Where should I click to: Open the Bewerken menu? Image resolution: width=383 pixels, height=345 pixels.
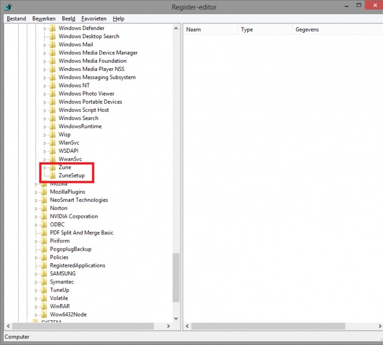(x=44, y=19)
